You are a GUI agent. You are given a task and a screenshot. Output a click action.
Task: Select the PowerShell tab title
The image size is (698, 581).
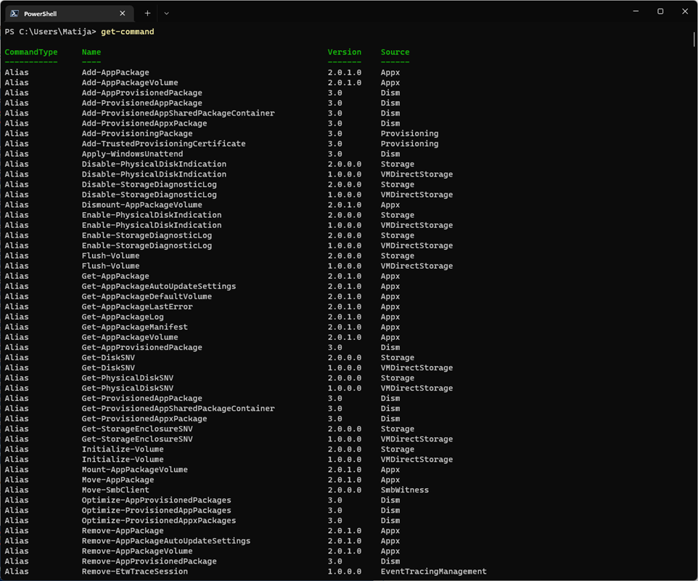40,14
